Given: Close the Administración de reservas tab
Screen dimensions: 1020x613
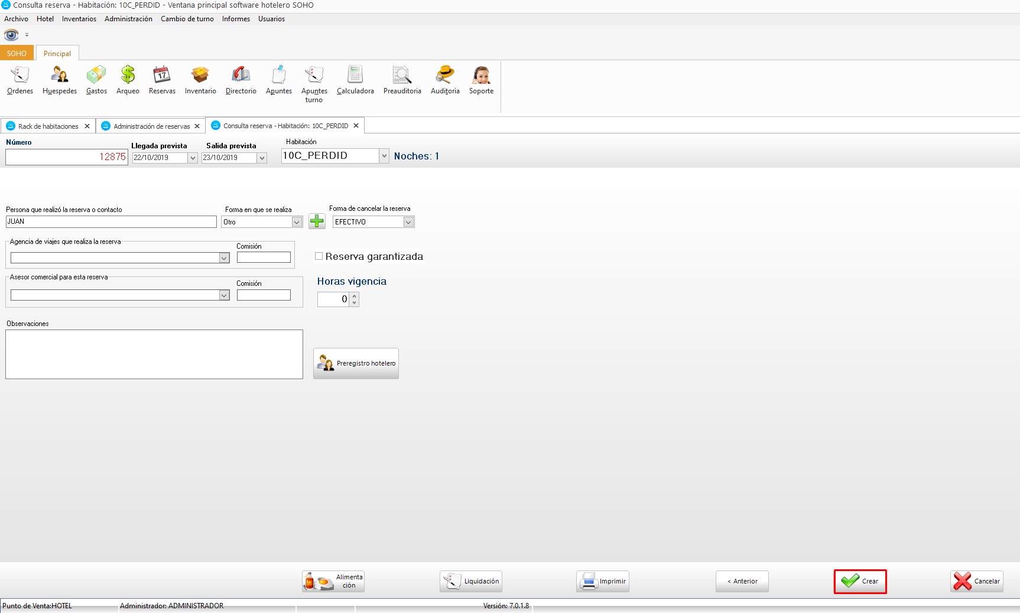Looking at the screenshot, I should tap(197, 126).
